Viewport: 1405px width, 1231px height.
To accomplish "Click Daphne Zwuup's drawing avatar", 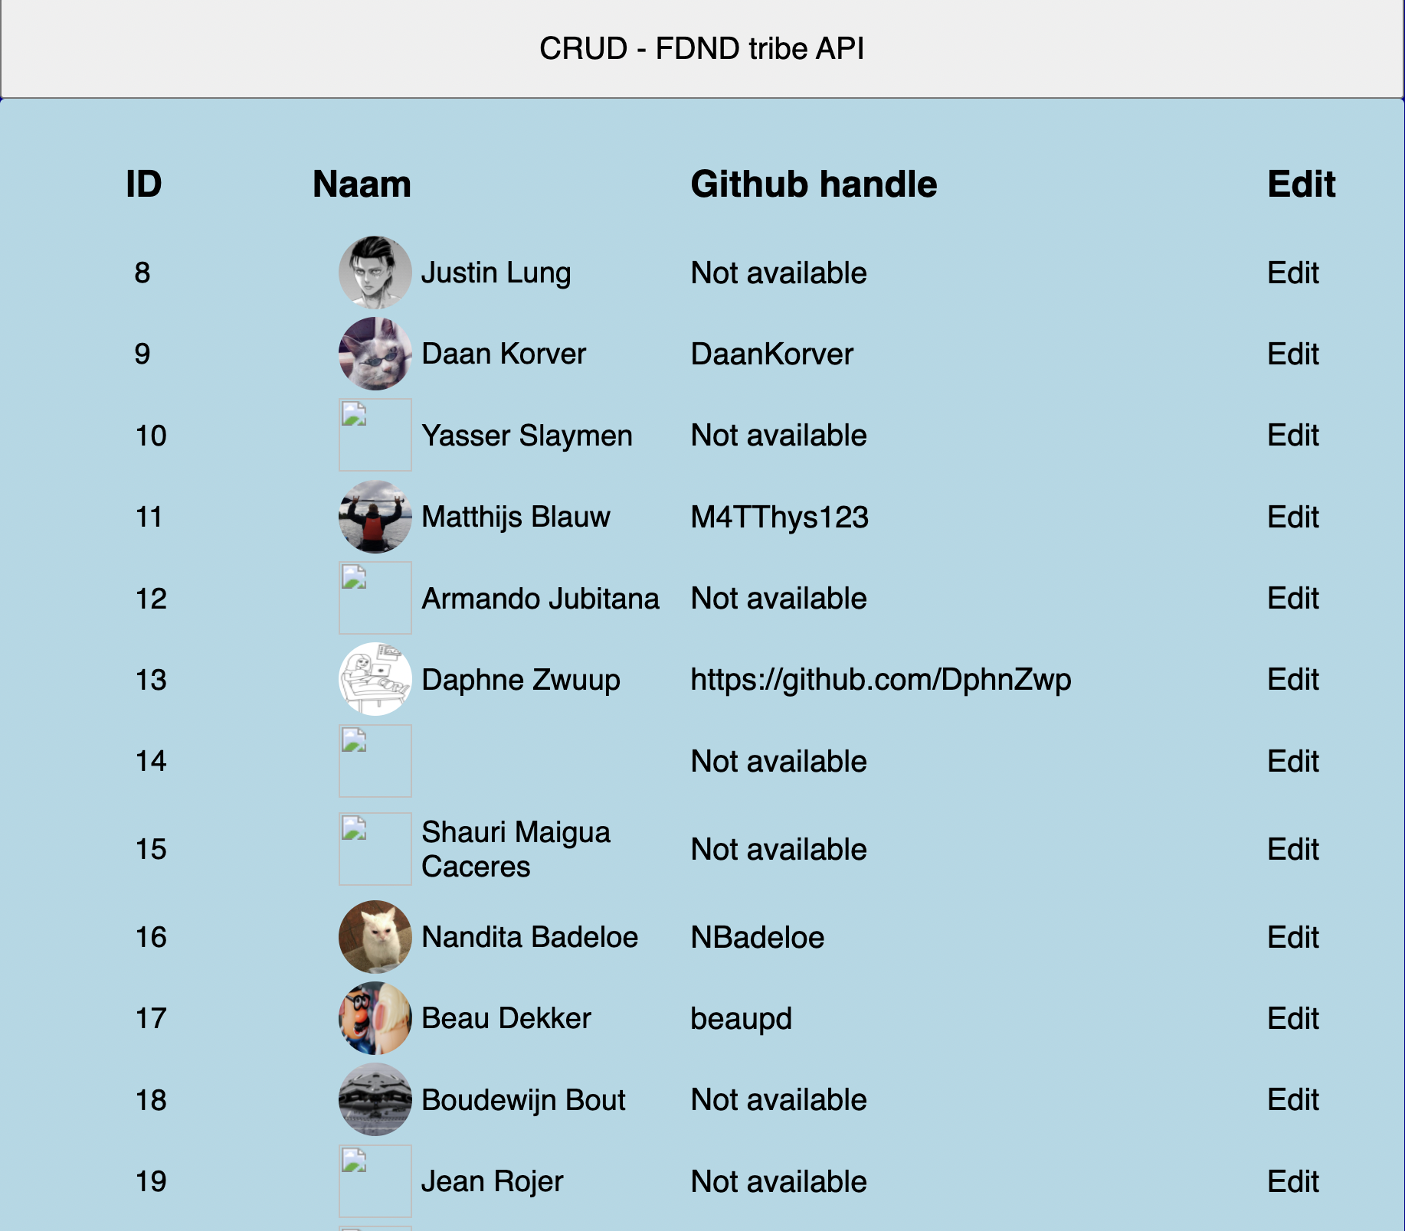I will tap(375, 679).
